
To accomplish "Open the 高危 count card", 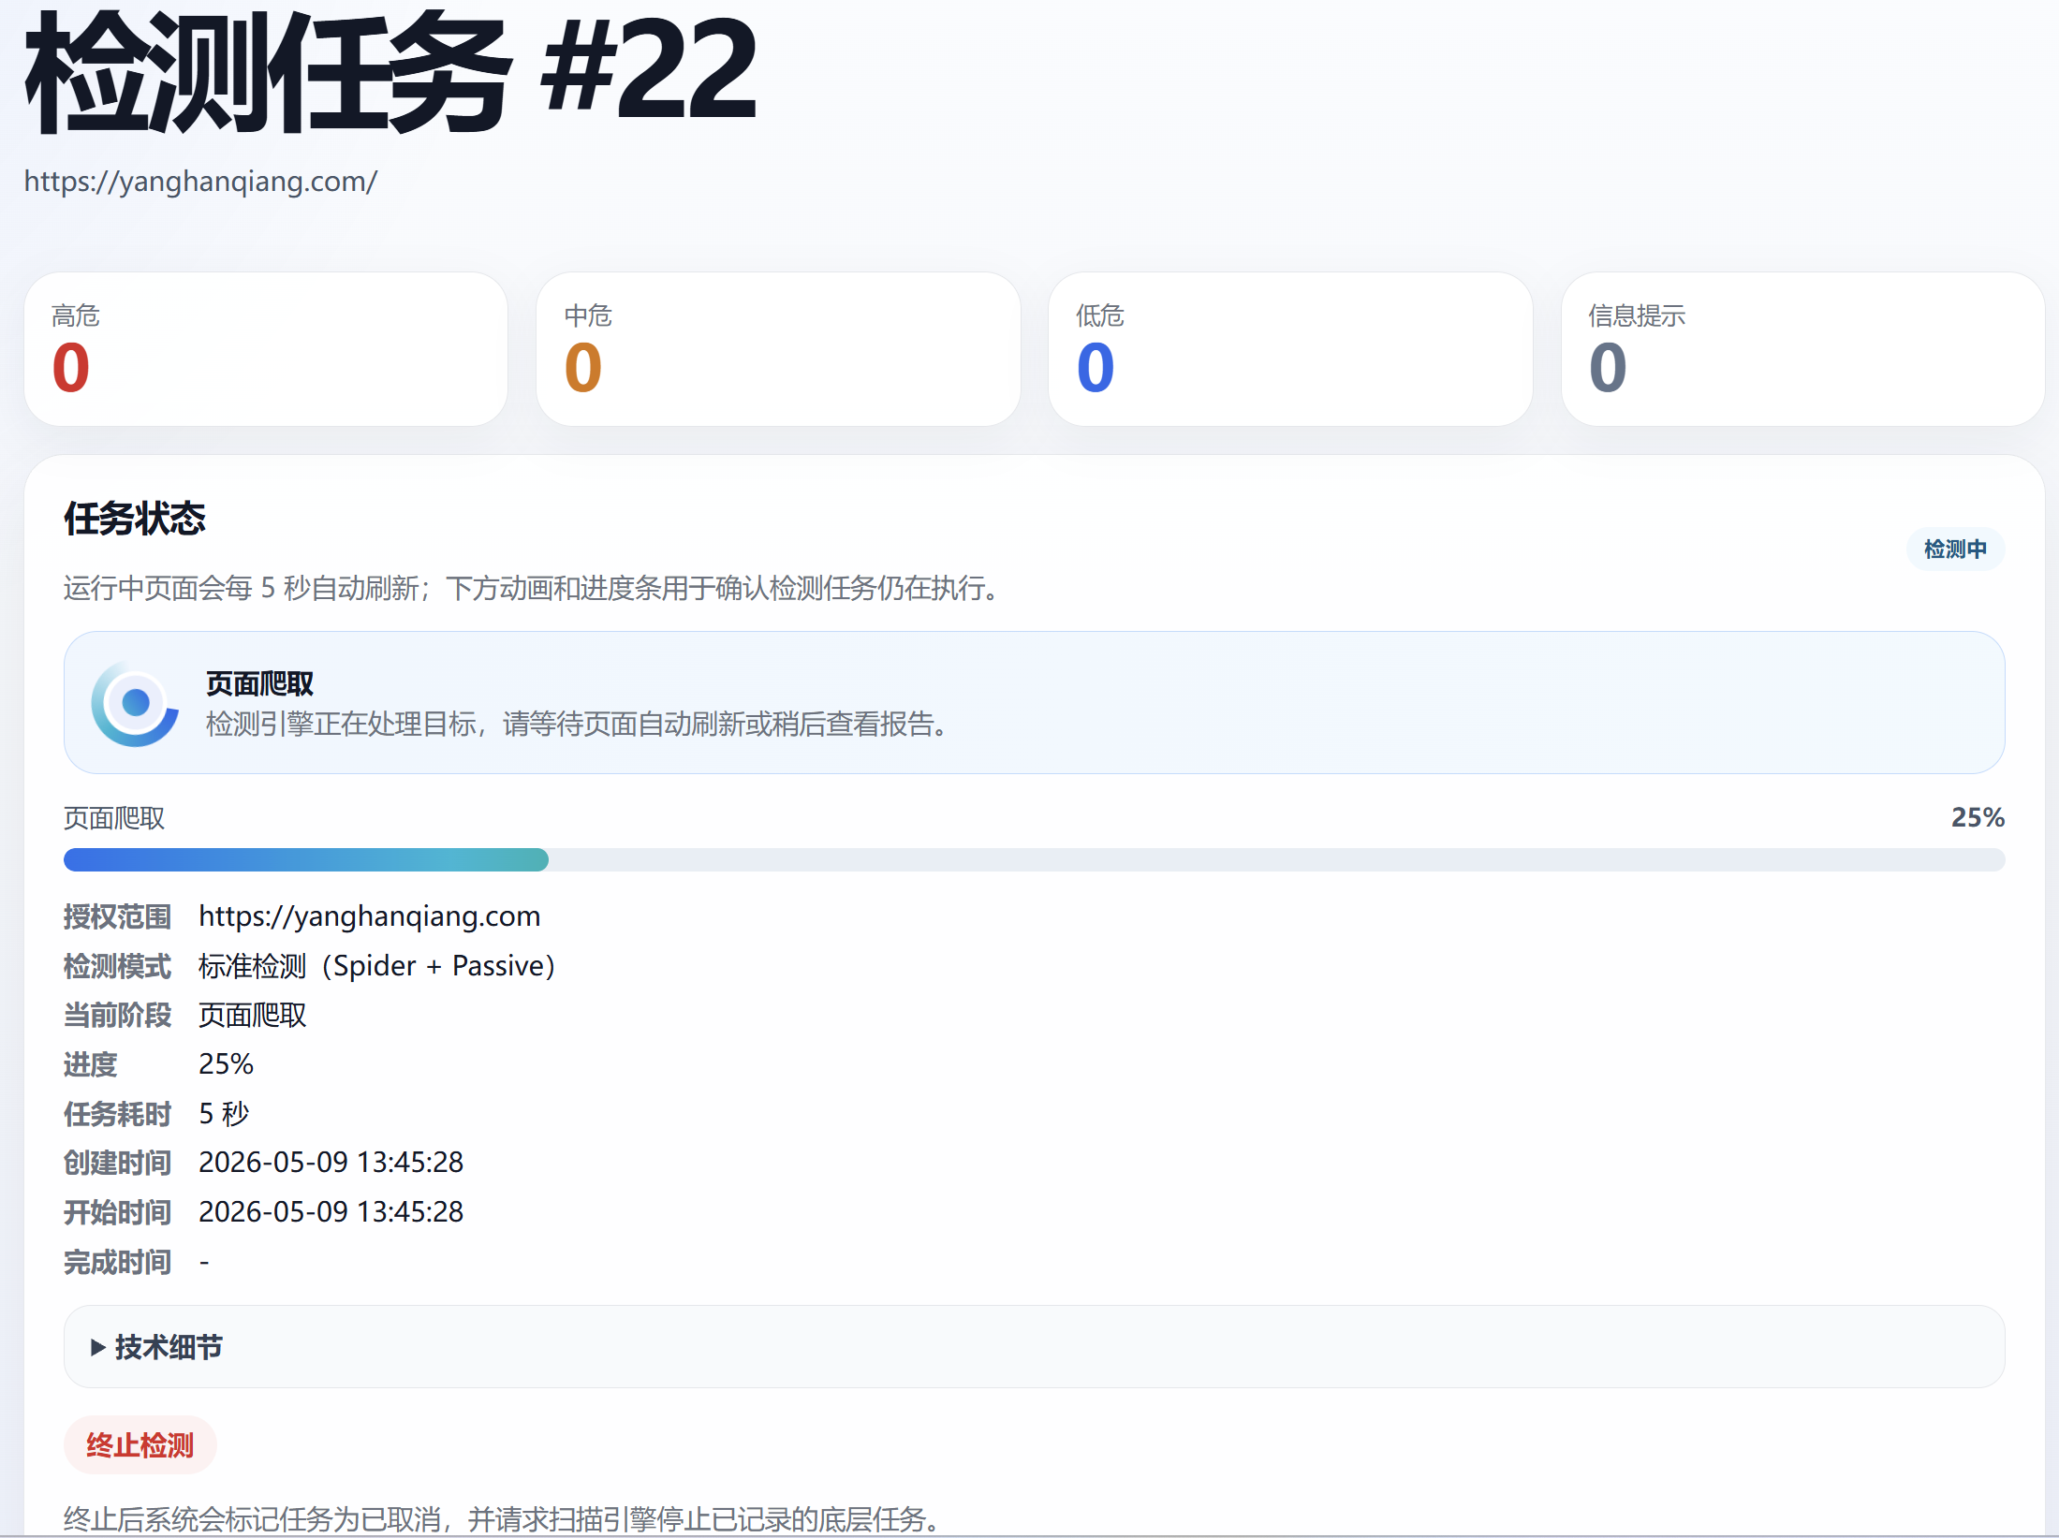I will tap(266, 349).
